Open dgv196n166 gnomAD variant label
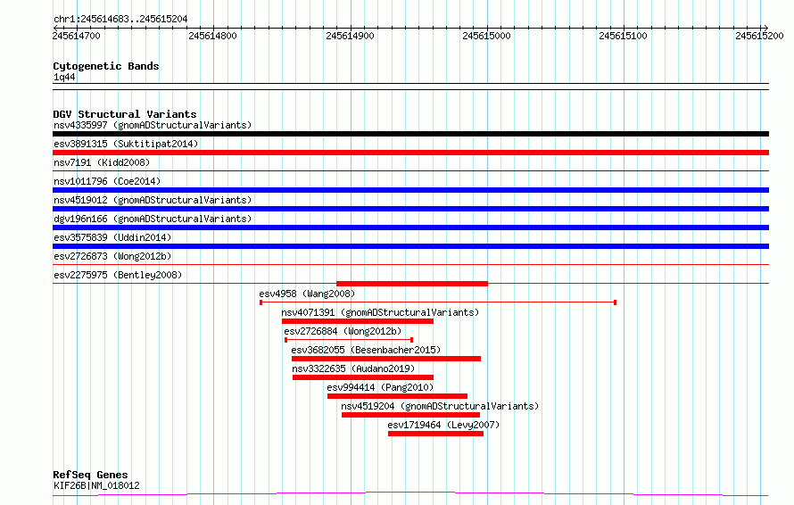Viewport: 794px width, 505px height. pyautogui.click(x=153, y=219)
